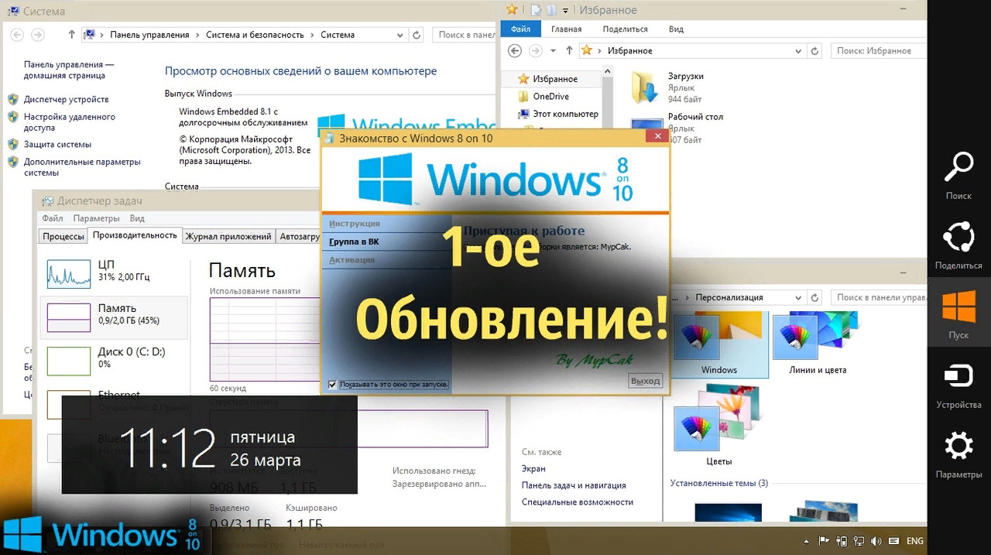Select Диск 0 (C: D:) in Task Manager
This screenshot has height=555, width=991.
pos(114,360)
